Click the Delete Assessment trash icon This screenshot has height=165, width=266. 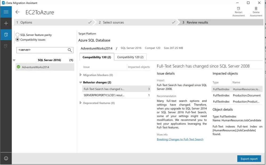click(256, 9)
